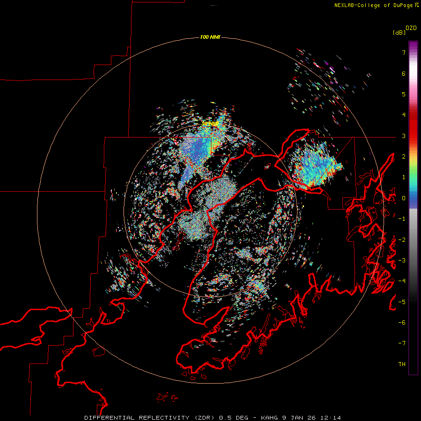Viewport: 421px width, 421px height.
Task: Click the 3 value on the color scale
Action: (404, 136)
